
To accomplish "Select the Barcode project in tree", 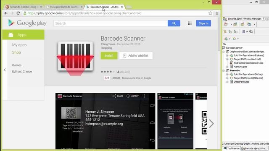I will point(235,70).
